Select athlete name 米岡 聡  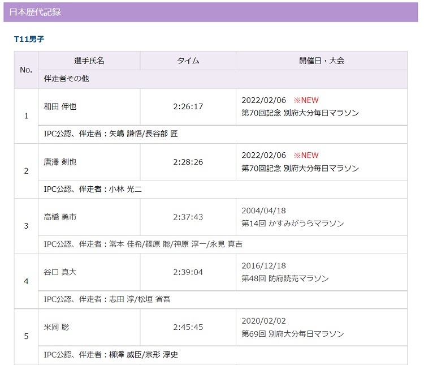pos(57,327)
